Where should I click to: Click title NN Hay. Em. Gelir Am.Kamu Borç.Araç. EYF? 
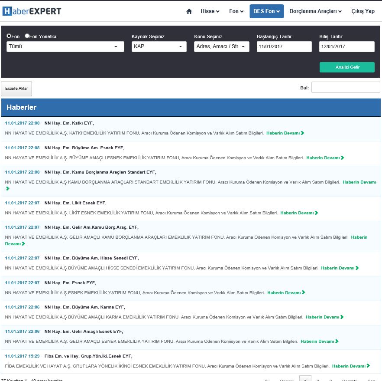pyautogui.click(x=91, y=227)
